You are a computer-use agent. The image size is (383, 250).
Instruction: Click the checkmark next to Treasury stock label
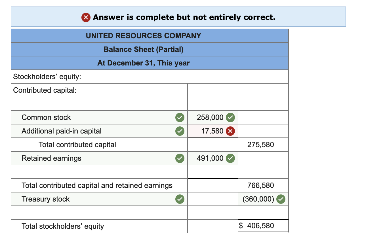click(x=180, y=199)
